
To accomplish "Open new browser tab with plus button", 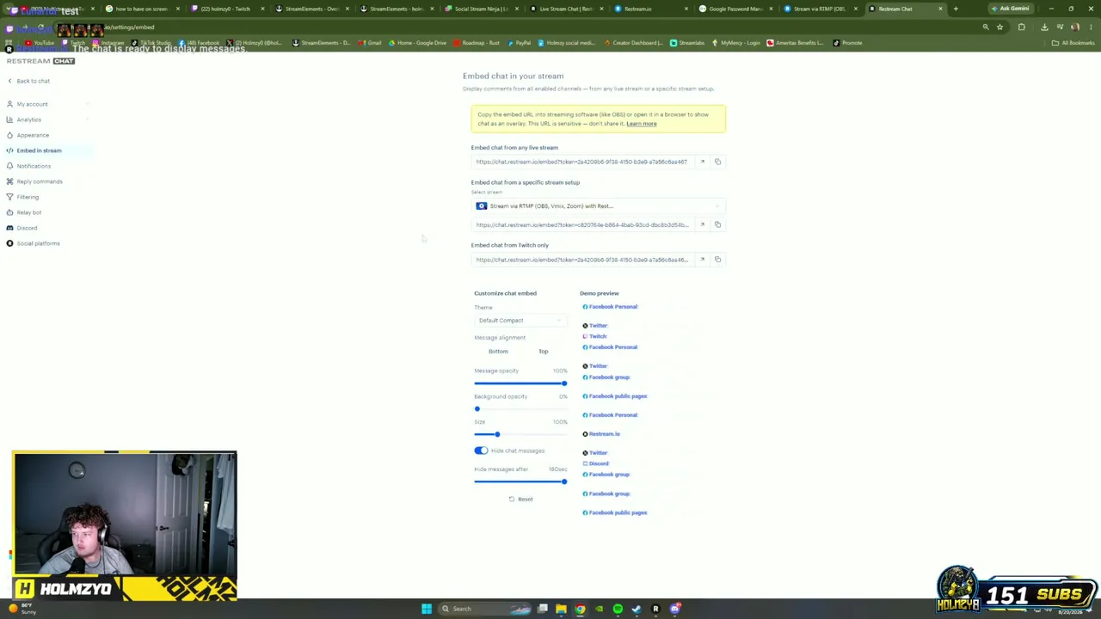I will coord(955,9).
